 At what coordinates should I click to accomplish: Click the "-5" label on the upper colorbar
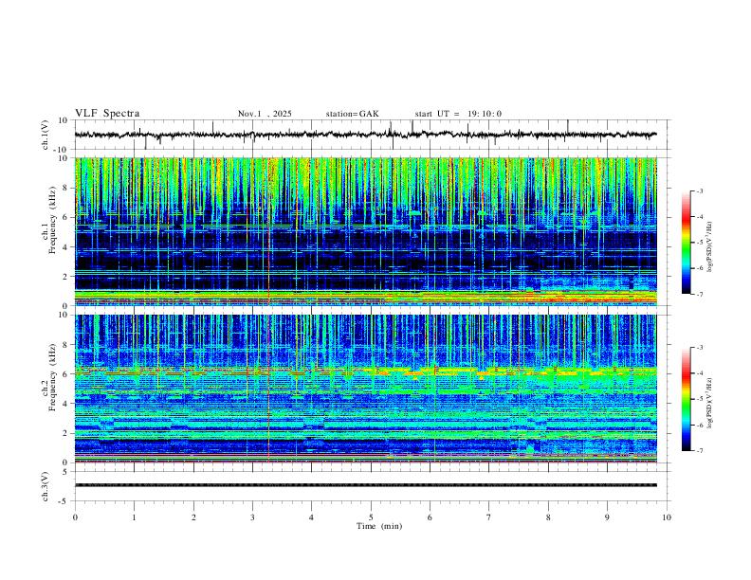[700, 243]
